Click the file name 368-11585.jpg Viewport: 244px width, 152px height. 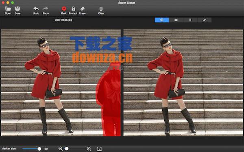tap(63, 20)
